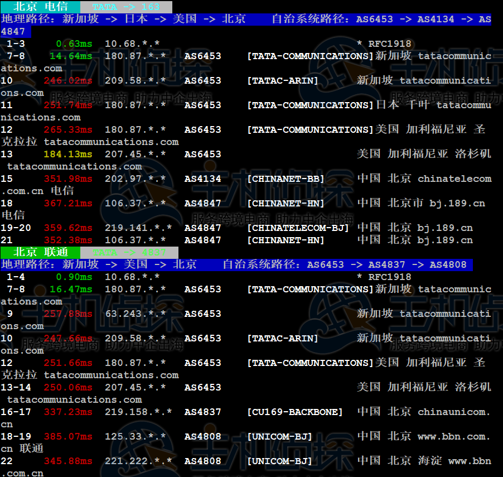Click latency value 251.74ms
The image size is (503, 477).
(x=68, y=105)
